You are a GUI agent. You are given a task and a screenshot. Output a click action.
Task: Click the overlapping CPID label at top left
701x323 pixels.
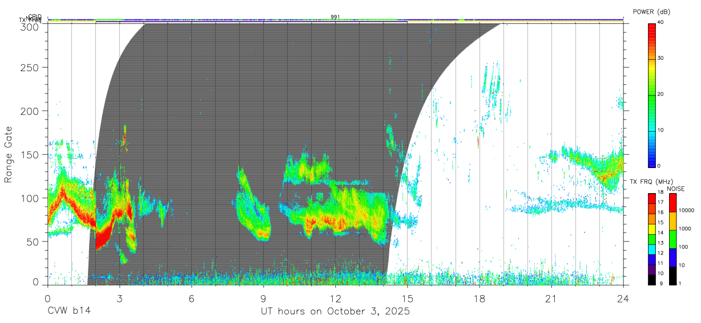coord(34,17)
